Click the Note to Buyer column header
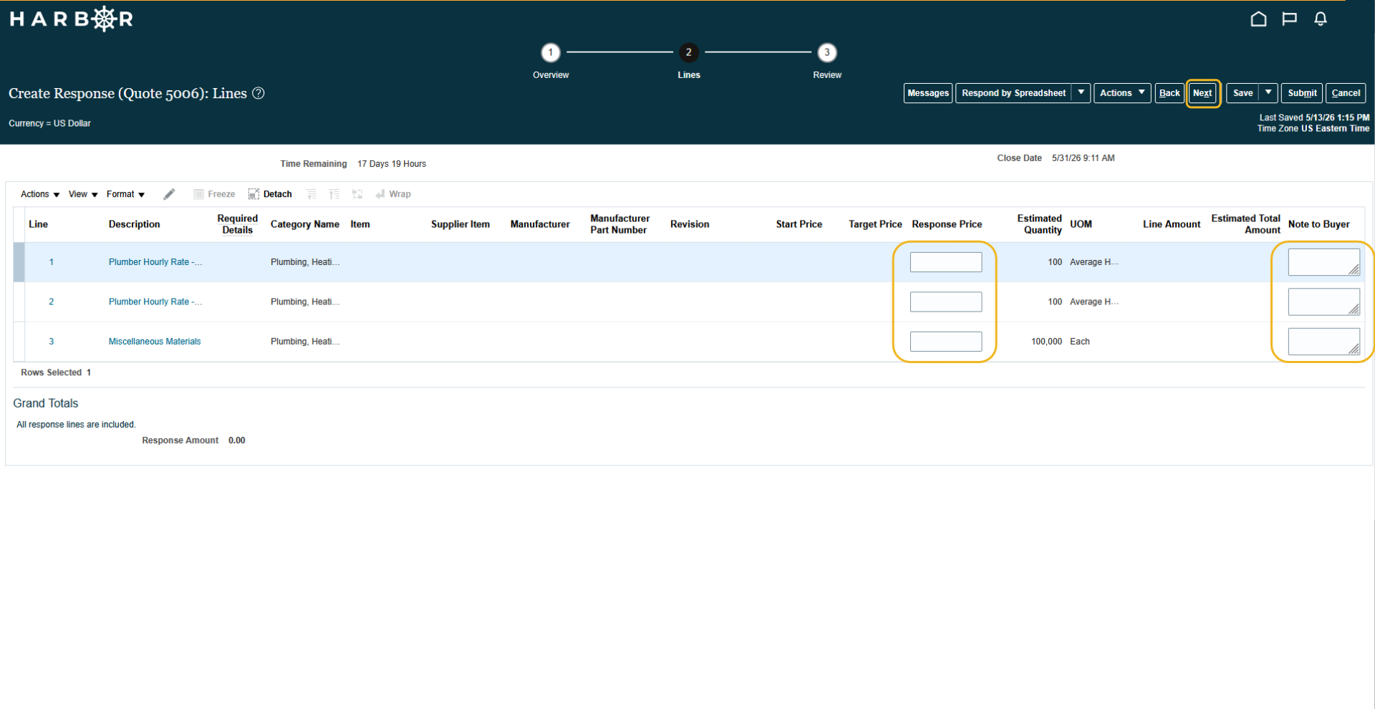The width and height of the screenshot is (1375, 709). (x=1319, y=224)
